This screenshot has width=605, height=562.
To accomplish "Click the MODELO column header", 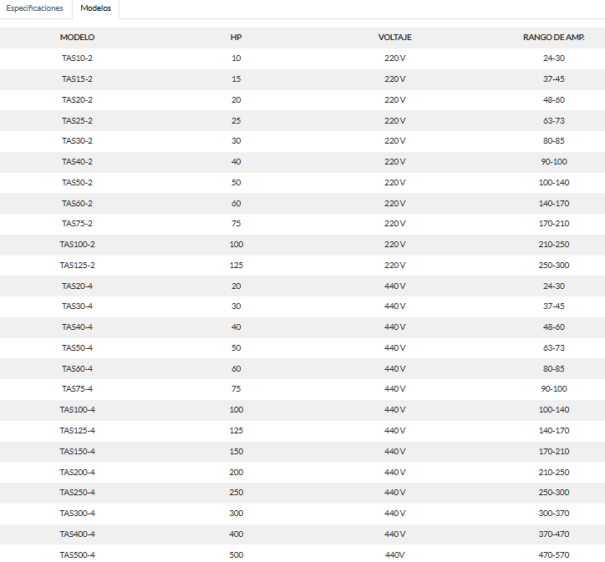I will point(77,38).
